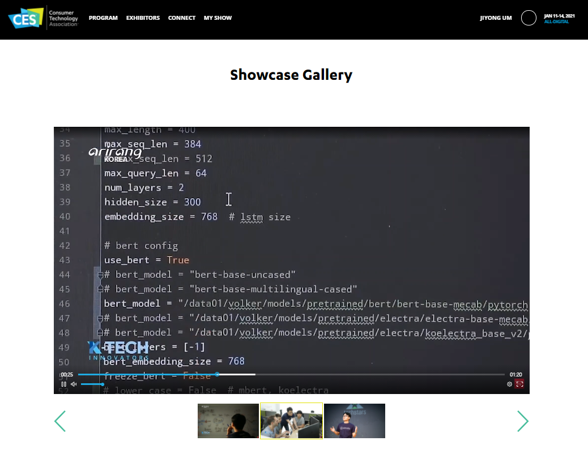Screen dimensions: 588x458
Task: Pause the video playback
Action: (x=63, y=384)
